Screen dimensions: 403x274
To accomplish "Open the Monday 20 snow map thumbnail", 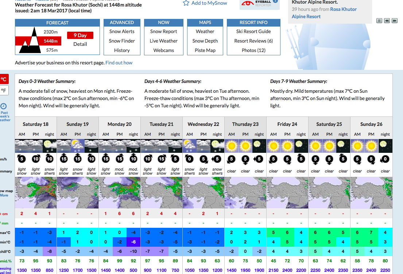I will [x=120, y=193].
